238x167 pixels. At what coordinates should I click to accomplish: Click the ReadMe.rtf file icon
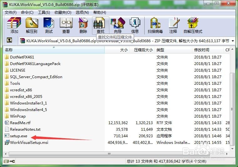tap(7, 123)
